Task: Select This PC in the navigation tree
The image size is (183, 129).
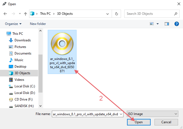Action: point(18,34)
